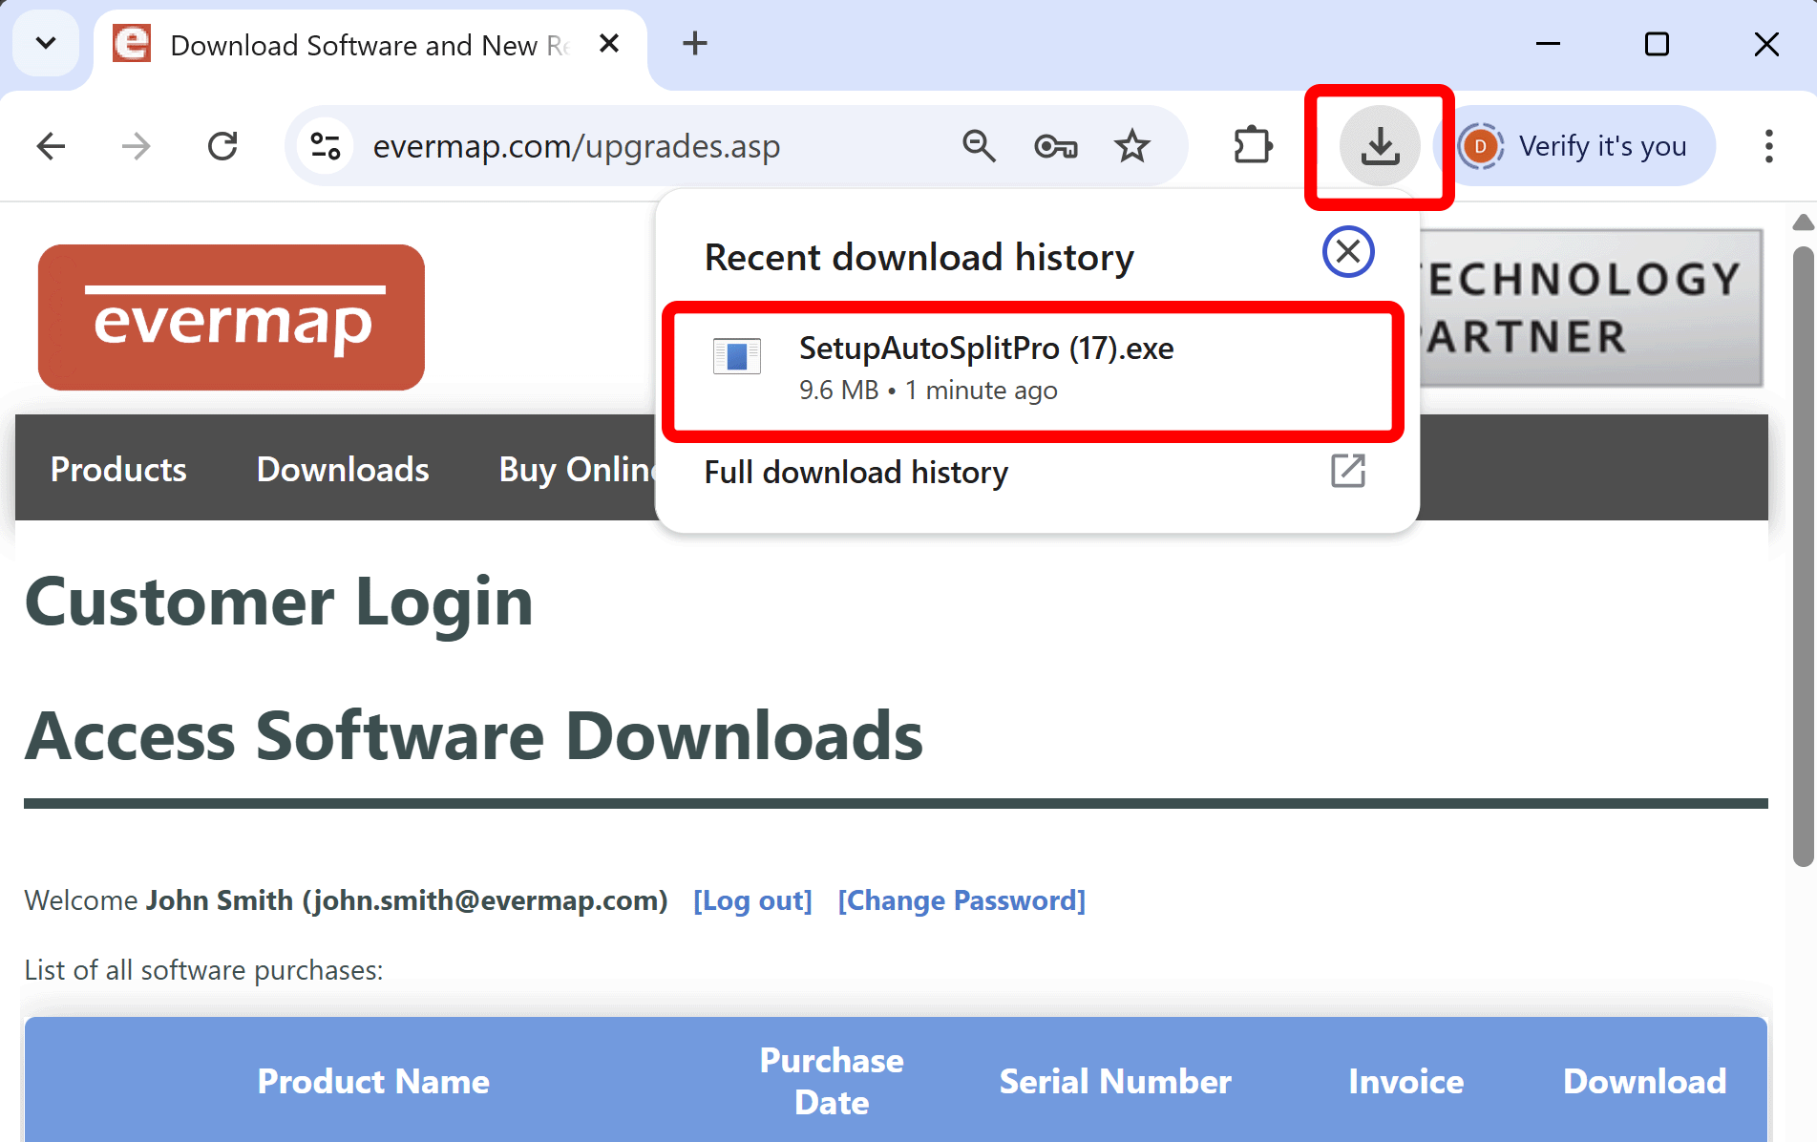Click the zoom magnifier icon in address bar
The image size is (1817, 1142).
coord(979,147)
